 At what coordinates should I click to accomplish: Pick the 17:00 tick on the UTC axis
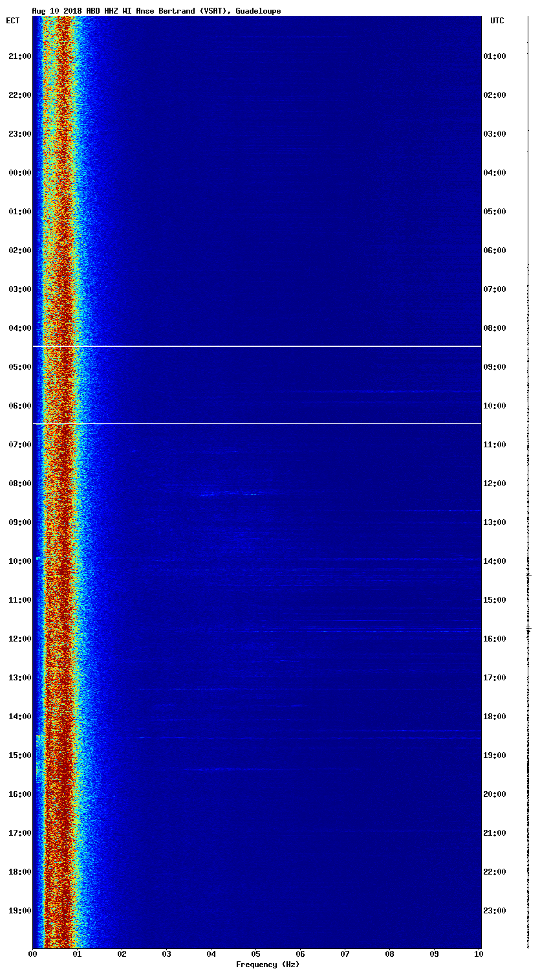tap(494, 678)
